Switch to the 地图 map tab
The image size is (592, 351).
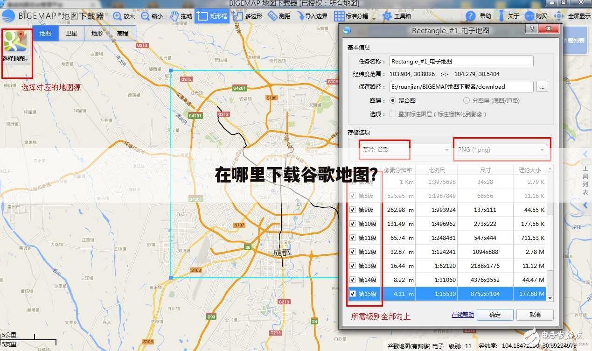(x=45, y=34)
